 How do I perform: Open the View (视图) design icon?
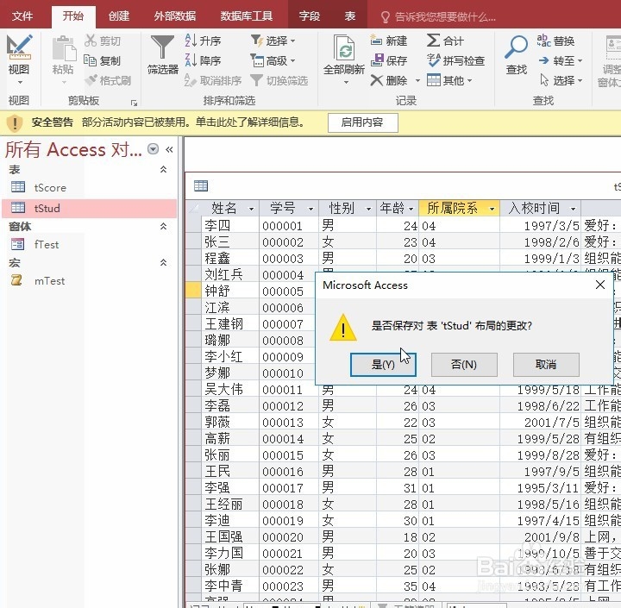pos(19,47)
